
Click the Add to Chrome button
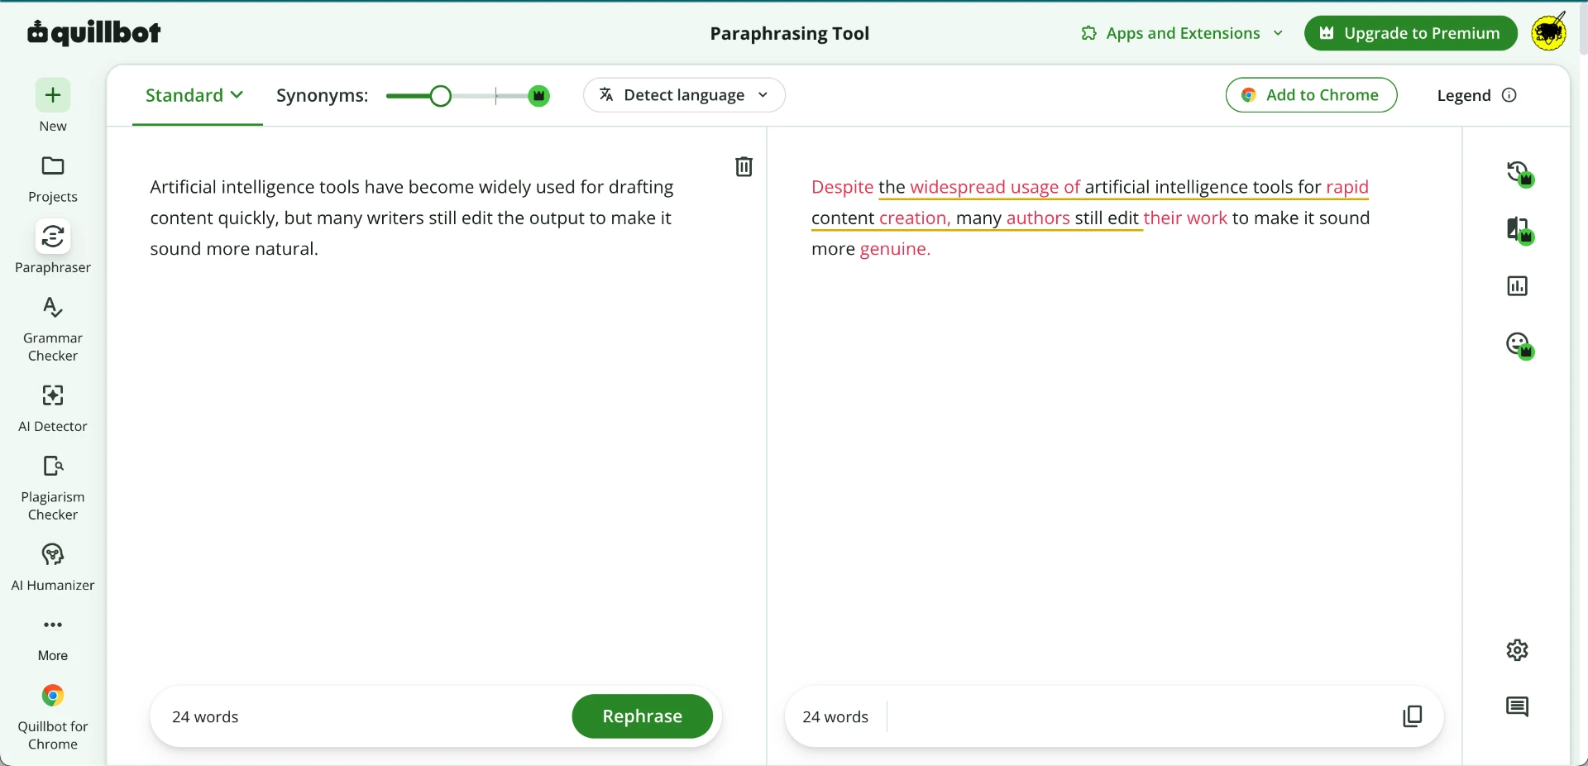[1311, 95]
